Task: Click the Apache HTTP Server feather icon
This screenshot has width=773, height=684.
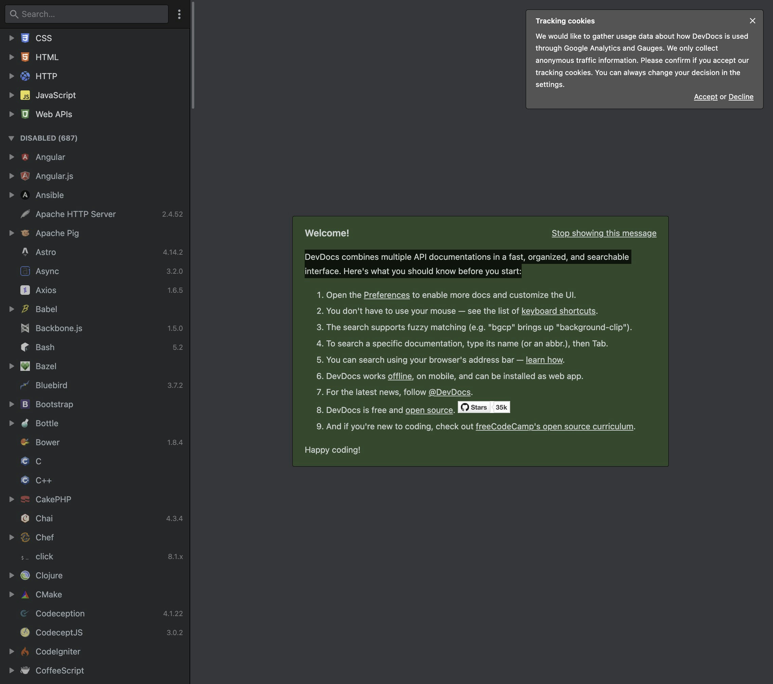Action: click(x=25, y=214)
